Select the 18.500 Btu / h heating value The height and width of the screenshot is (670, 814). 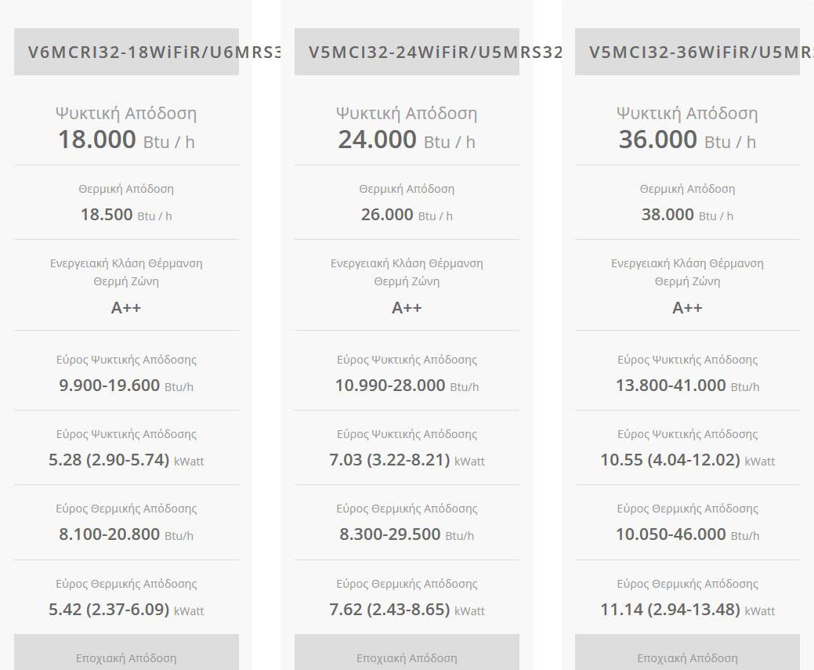pos(126,215)
